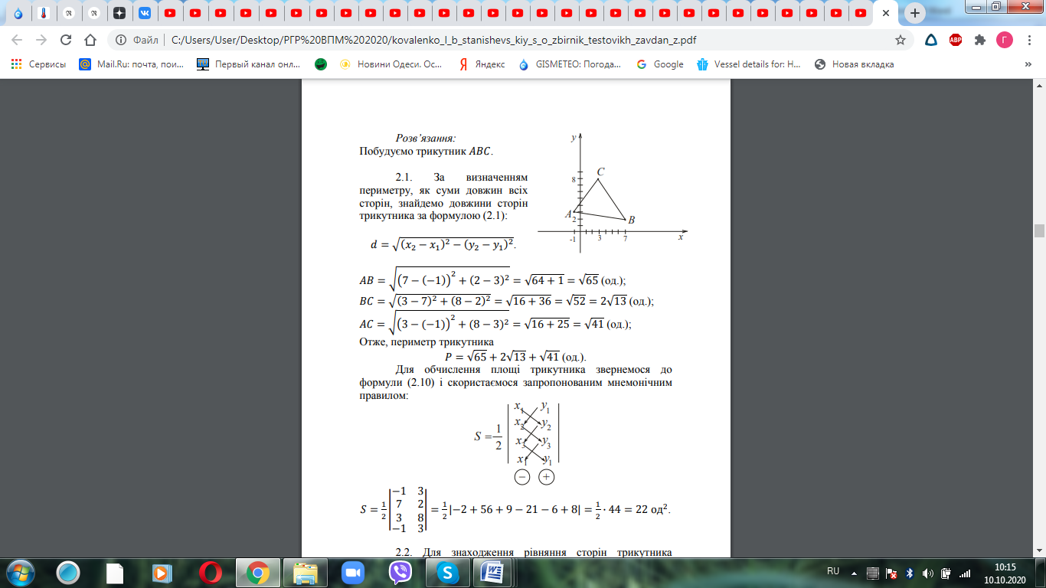The width and height of the screenshot is (1046, 588).
Task: Open File Explorer from the taskbar
Action: [306, 571]
